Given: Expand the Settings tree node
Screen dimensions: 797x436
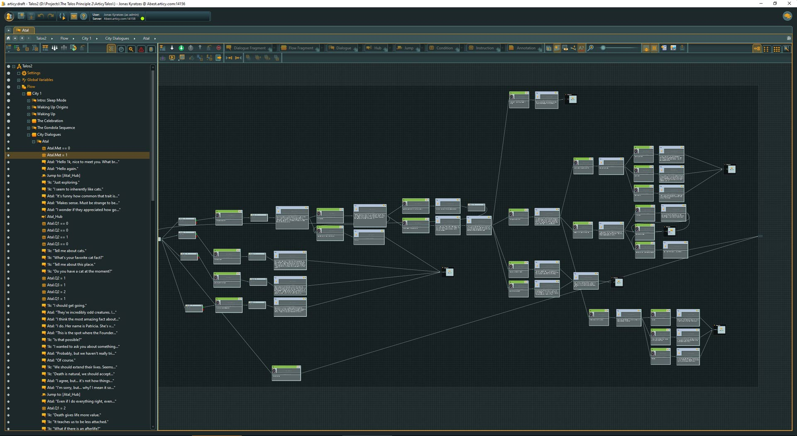Looking at the screenshot, I should [x=19, y=73].
